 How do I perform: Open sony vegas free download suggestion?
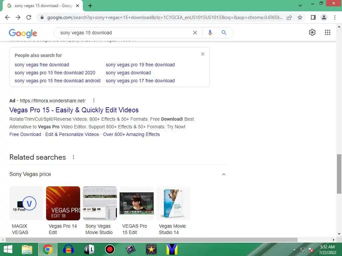point(42,65)
